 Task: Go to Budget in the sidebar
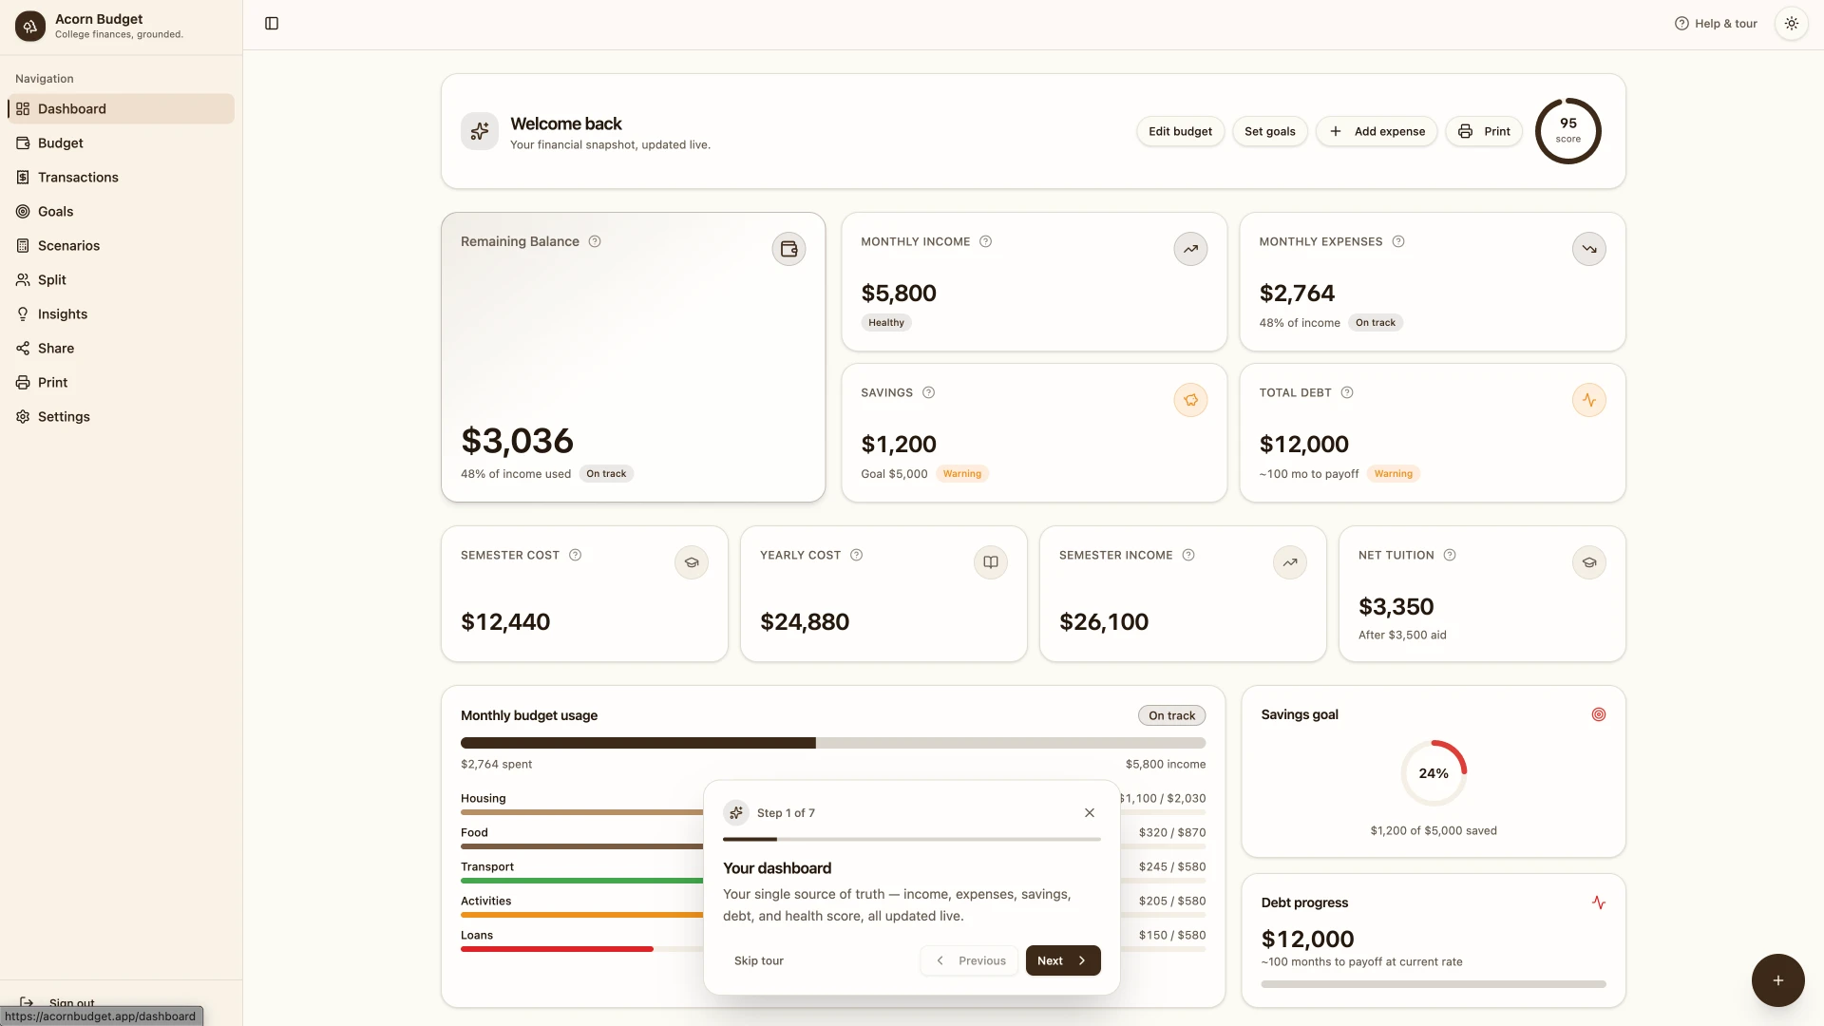(122, 142)
